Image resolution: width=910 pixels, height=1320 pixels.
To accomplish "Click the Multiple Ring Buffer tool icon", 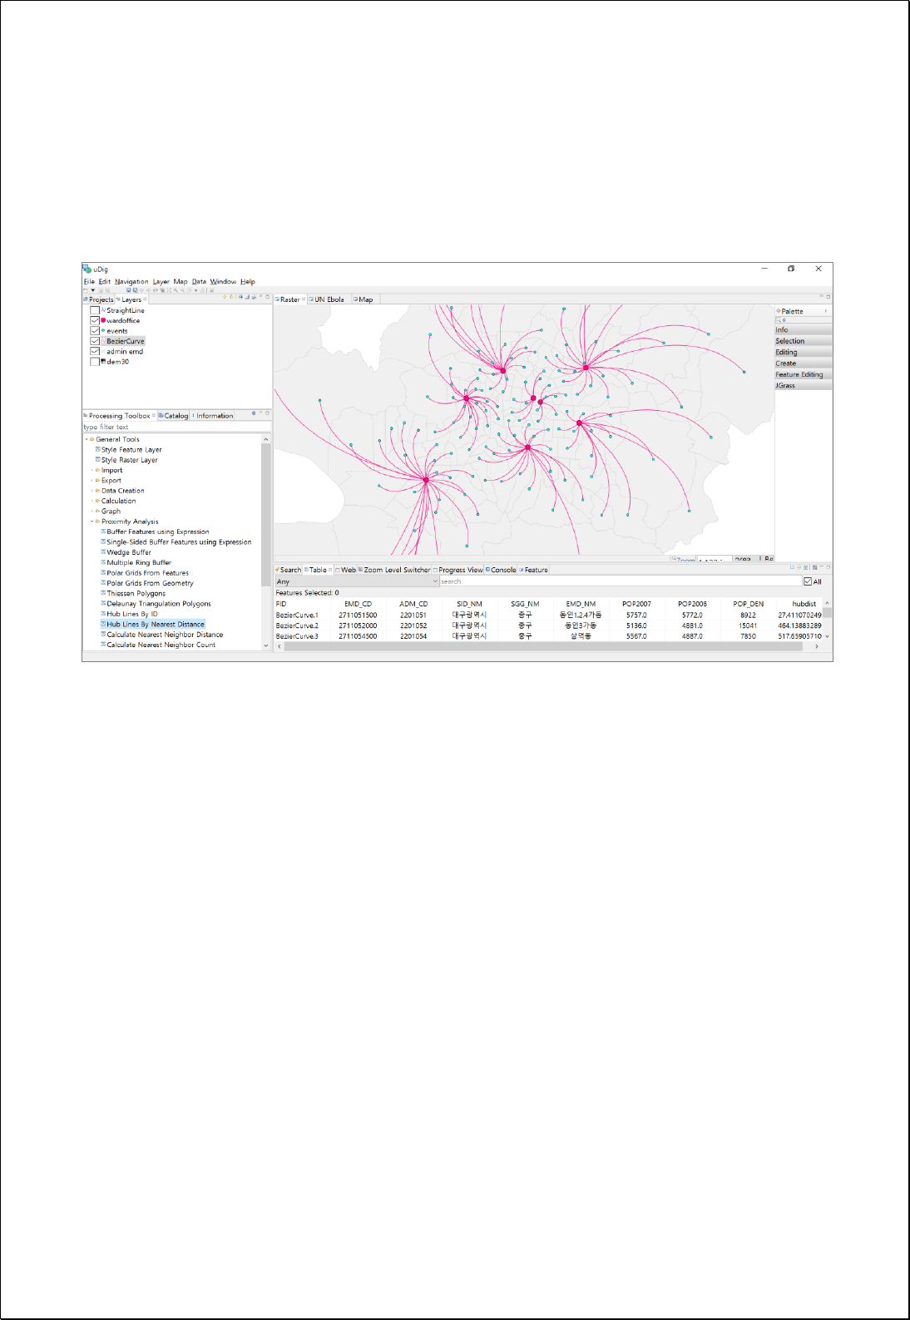I will (103, 563).
